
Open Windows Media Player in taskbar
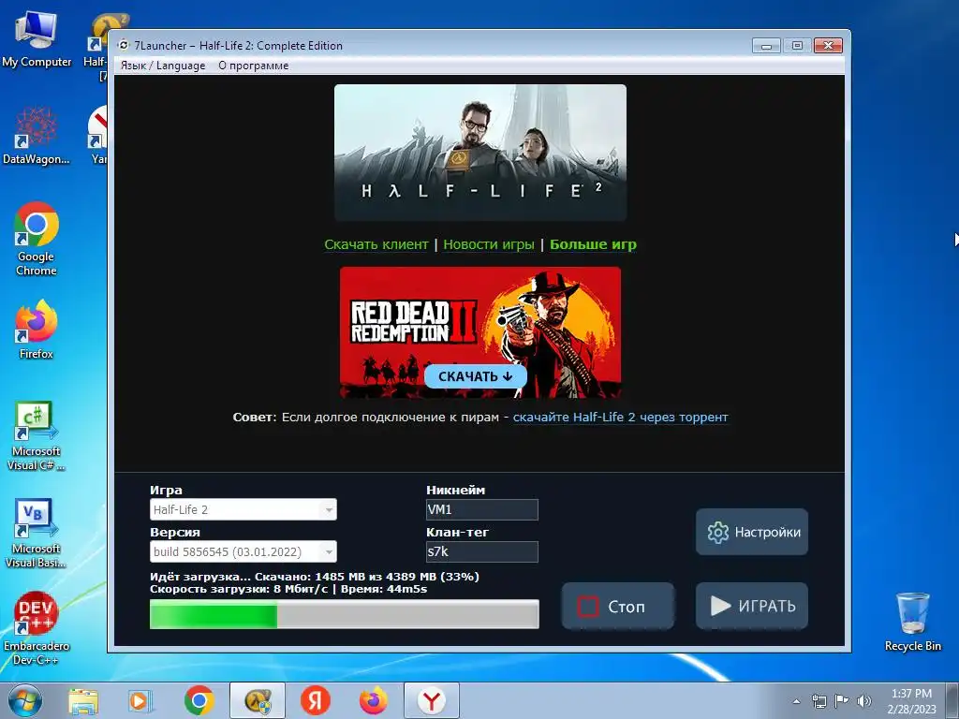140,701
